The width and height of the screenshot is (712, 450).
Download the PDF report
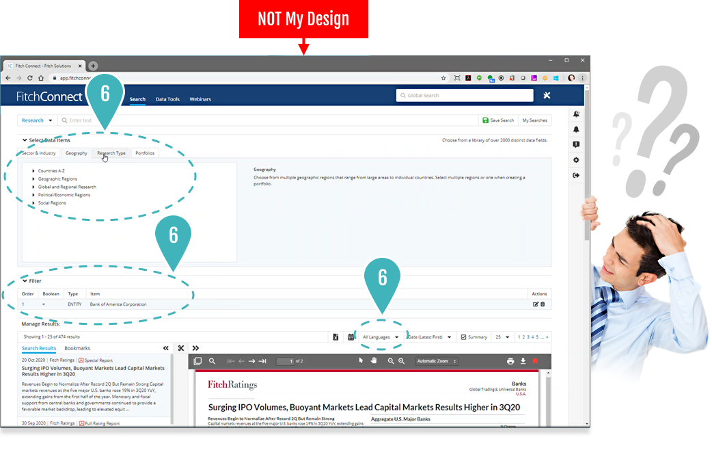tap(523, 361)
